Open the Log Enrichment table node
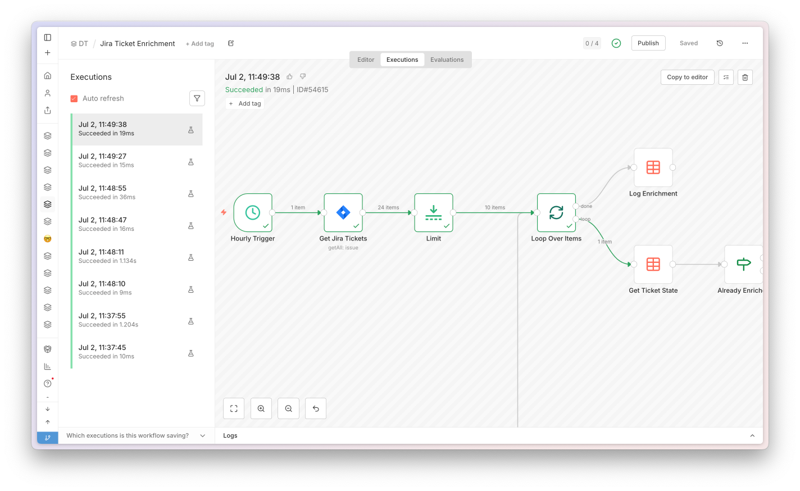The height and width of the screenshot is (491, 800). 653,167
